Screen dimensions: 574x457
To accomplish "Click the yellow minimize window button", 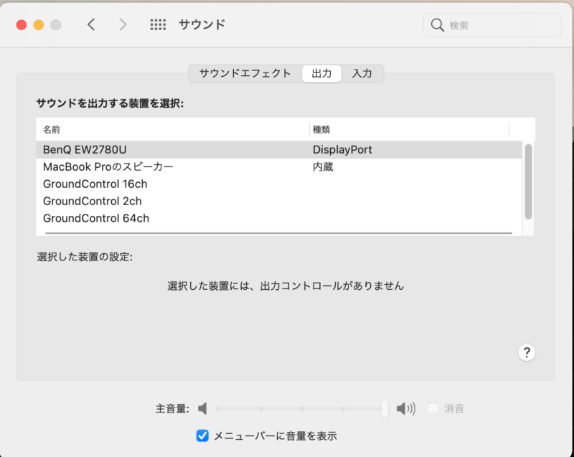I will (x=39, y=25).
